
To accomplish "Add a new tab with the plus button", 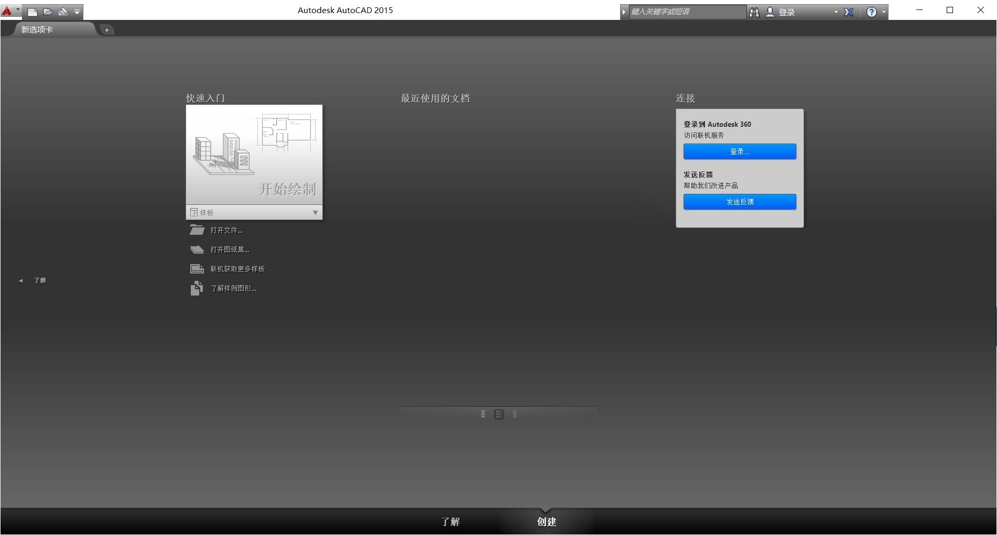I will (x=106, y=30).
